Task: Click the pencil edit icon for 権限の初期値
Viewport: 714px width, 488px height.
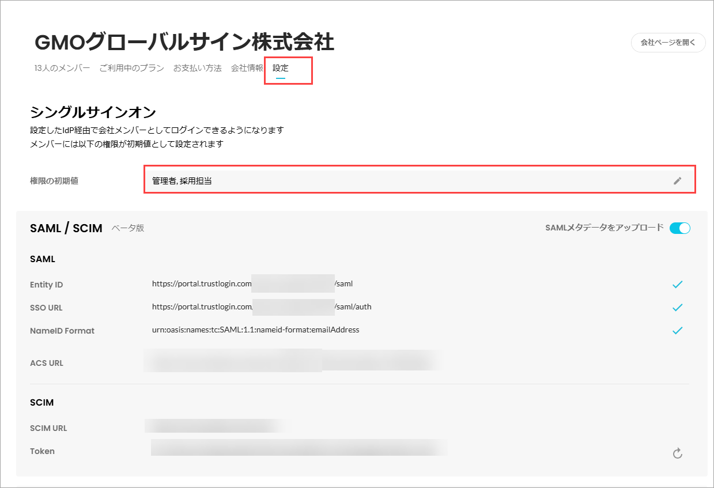Action: tap(678, 181)
